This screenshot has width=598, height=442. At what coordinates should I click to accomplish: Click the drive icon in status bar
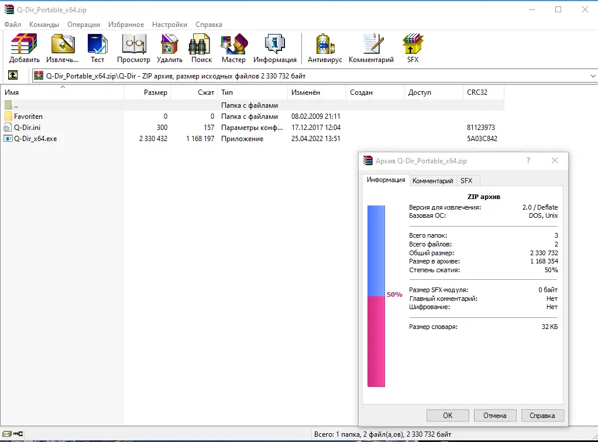click(7, 434)
